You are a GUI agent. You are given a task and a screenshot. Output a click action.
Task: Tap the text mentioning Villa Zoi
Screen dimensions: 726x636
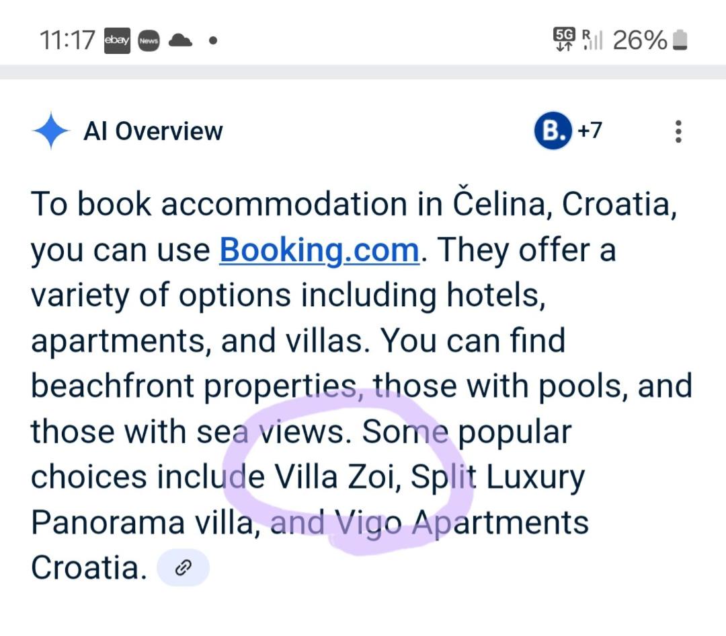pos(335,476)
